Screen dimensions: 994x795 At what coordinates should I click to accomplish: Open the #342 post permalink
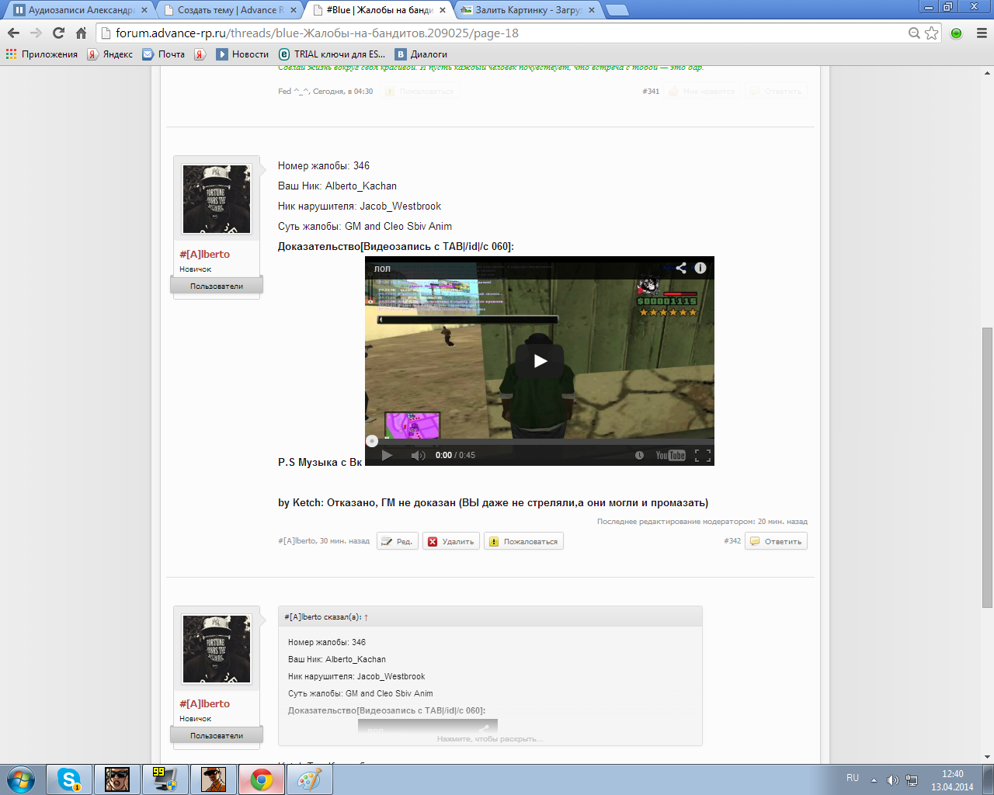(x=732, y=541)
